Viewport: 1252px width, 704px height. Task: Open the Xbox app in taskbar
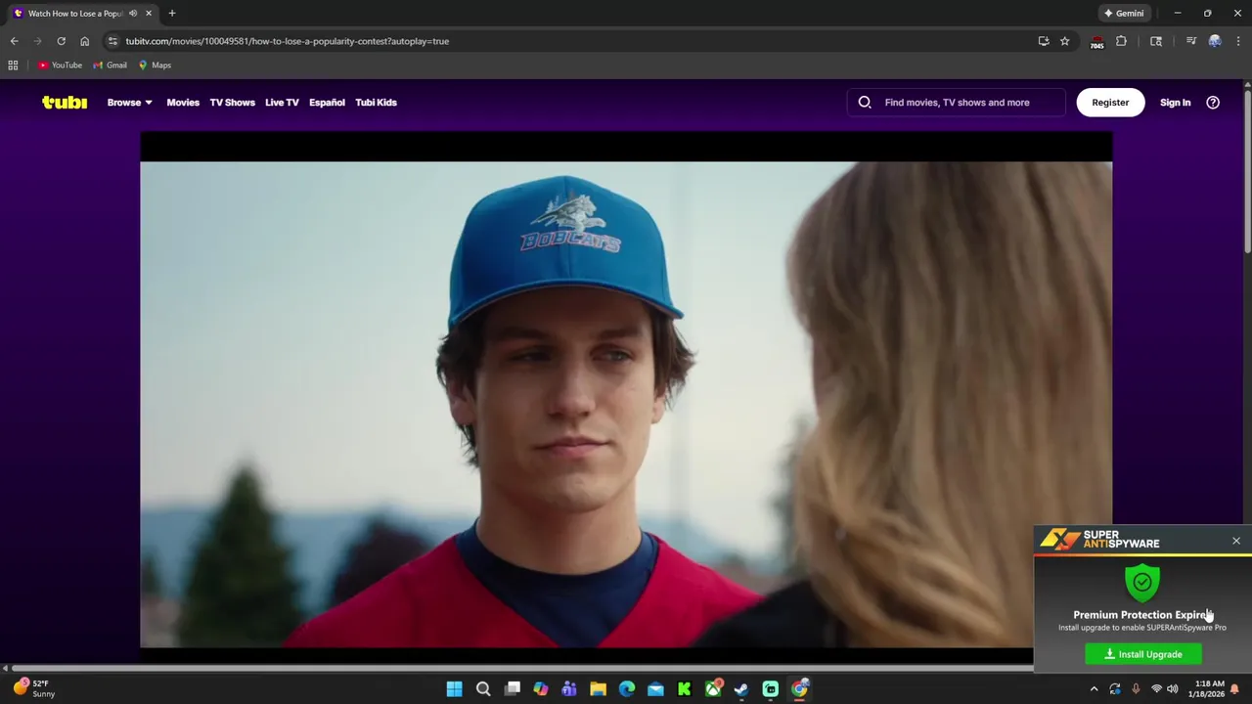(x=713, y=689)
